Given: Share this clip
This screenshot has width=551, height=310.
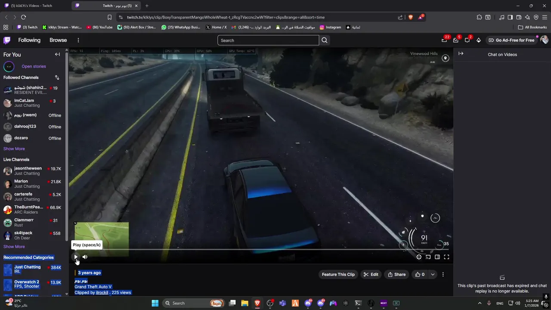Looking at the screenshot, I should (x=396, y=274).
